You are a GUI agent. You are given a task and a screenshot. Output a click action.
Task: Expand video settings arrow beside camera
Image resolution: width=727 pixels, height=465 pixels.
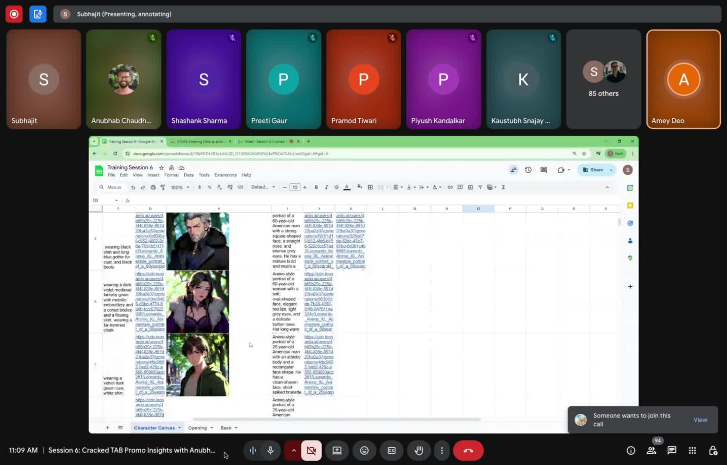click(293, 450)
